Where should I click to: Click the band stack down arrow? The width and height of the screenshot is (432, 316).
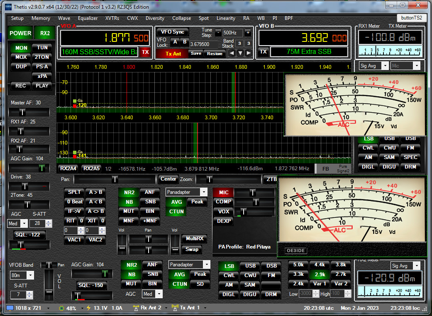tap(240, 53)
